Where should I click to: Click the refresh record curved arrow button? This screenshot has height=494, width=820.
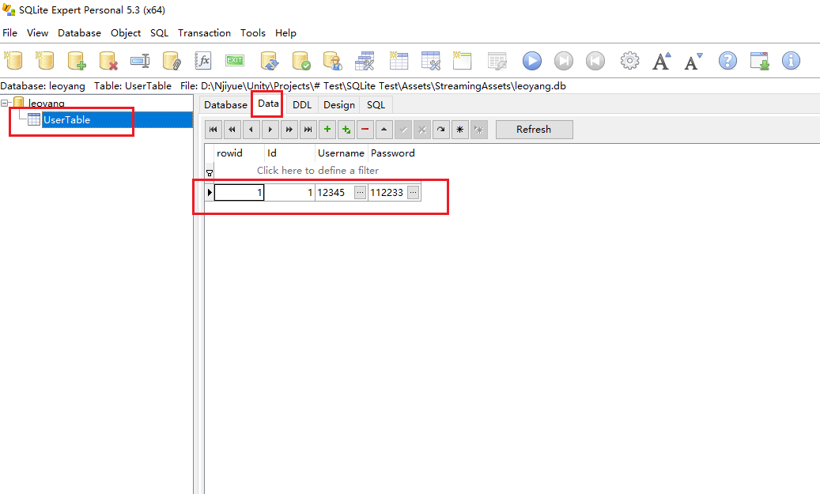click(441, 129)
